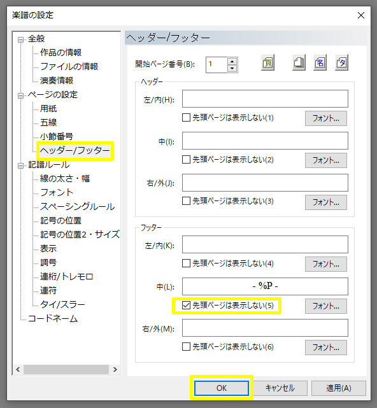
Task: Open フォント for footer 右/外(M)
Action: [x=326, y=348]
